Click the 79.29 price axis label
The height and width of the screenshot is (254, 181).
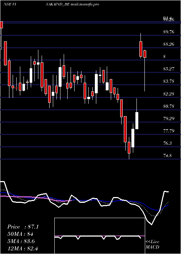[x=169, y=119]
